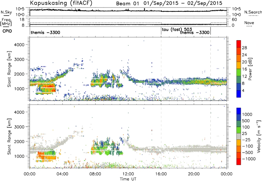Select the "Beam 01" label in header
This screenshot has width=262, height=181.
(127, 4)
